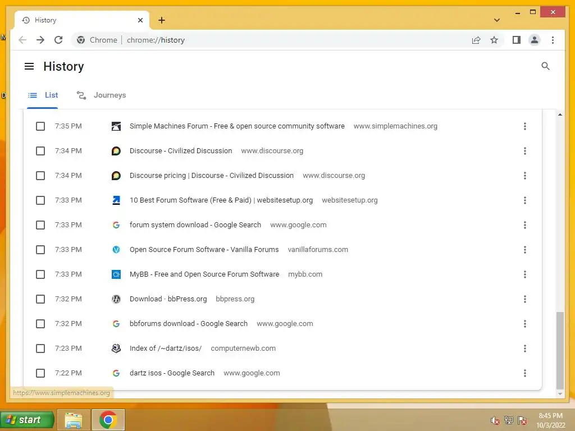The image size is (575, 431).
Task: Click the bbPress favicon
Action: pyautogui.click(x=116, y=299)
